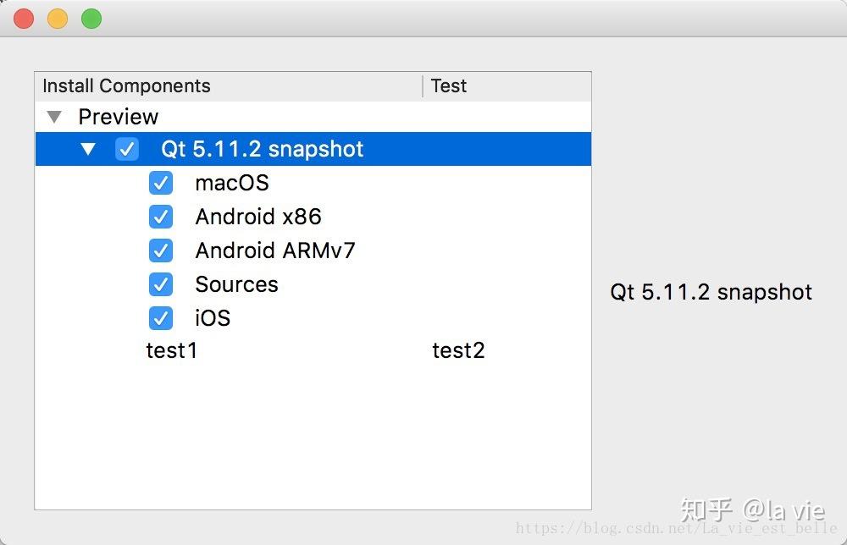Select the Android ARMv7 item label
This screenshot has height=545, width=847.
[275, 250]
